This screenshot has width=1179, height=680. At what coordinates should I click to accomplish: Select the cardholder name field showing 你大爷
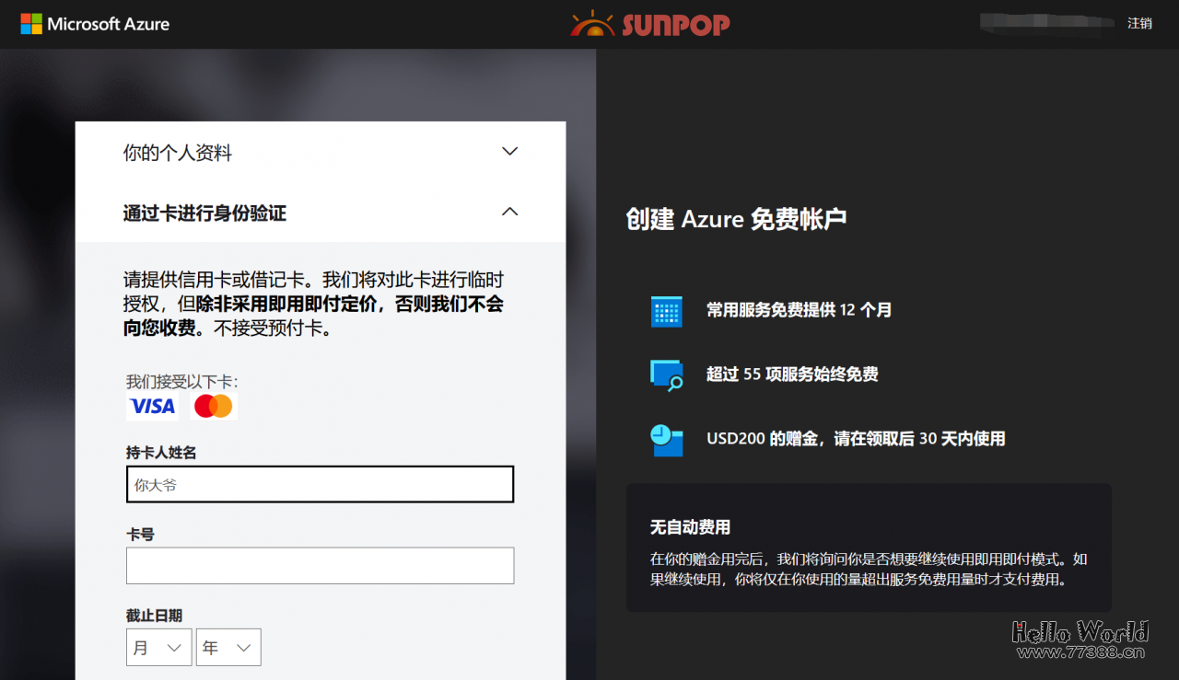point(320,484)
